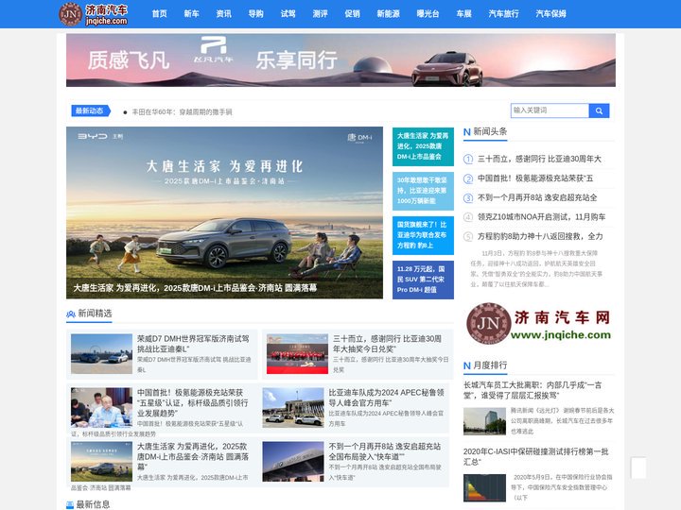Click the 荣威D7 article thumbnail
Viewport: 681px width, 510px height.
(101, 354)
